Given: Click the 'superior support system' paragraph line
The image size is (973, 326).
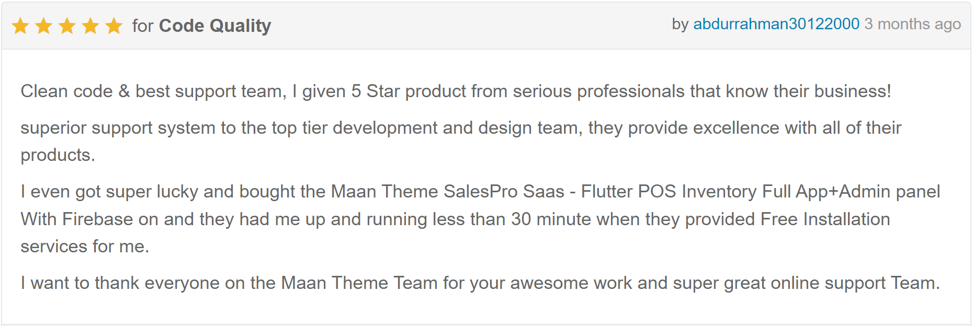Looking at the screenshot, I should click(461, 127).
